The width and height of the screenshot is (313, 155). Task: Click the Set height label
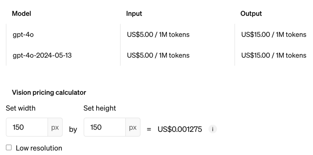point(100,108)
